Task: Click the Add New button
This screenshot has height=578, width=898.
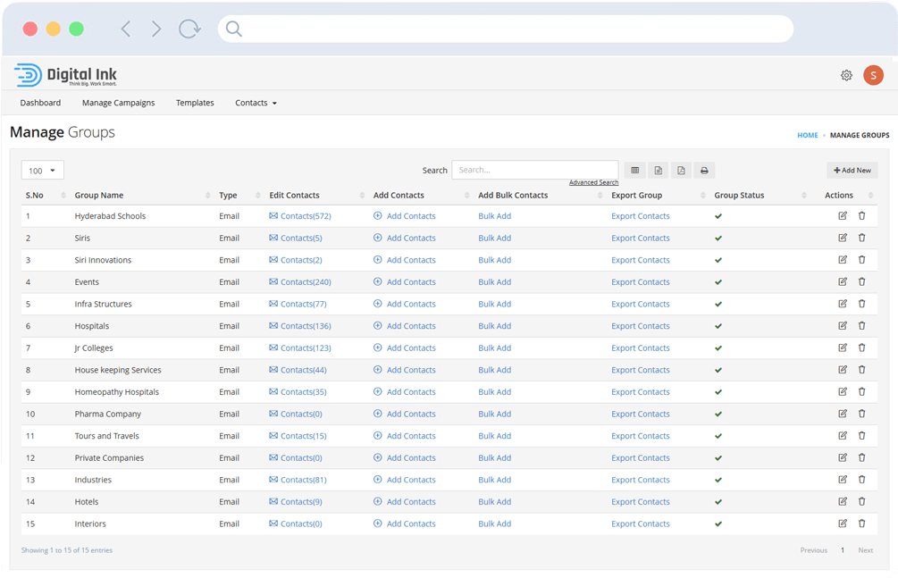Action: (x=852, y=171)
